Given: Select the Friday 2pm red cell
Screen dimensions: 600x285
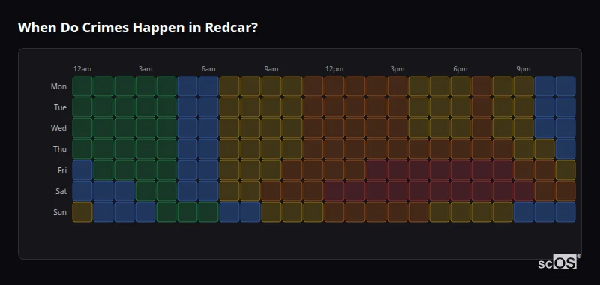Looking at the screenshot, I should tap(376, 170).
